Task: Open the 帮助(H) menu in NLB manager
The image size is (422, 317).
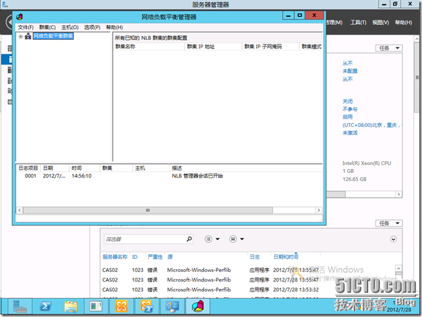Action: (115, 27)
